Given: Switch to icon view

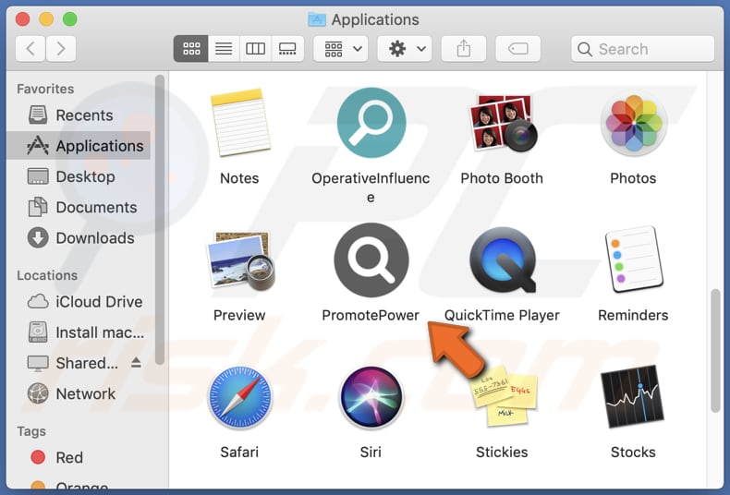Looking at the screenshot, I should pos(191,49).
